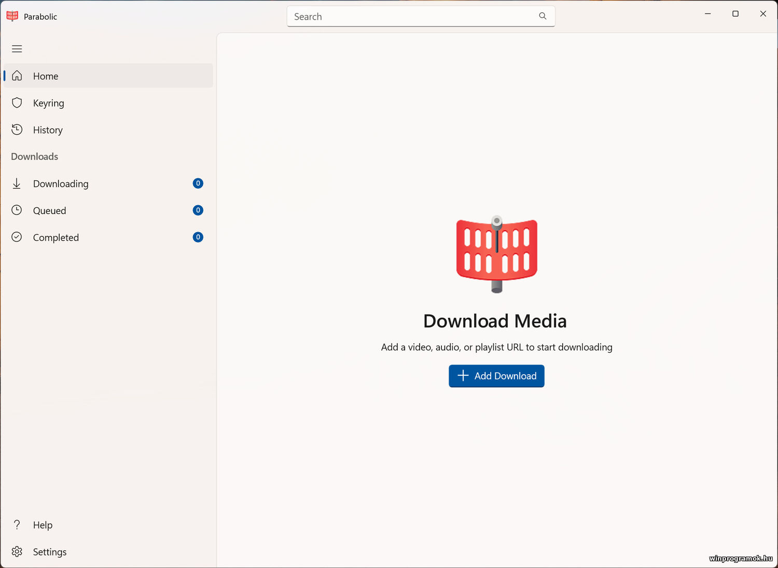
Task: Maximize the Parabolic window
Action: (x=735, y=14)
